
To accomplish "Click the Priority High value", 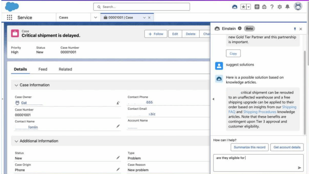I will coord(14,52).
